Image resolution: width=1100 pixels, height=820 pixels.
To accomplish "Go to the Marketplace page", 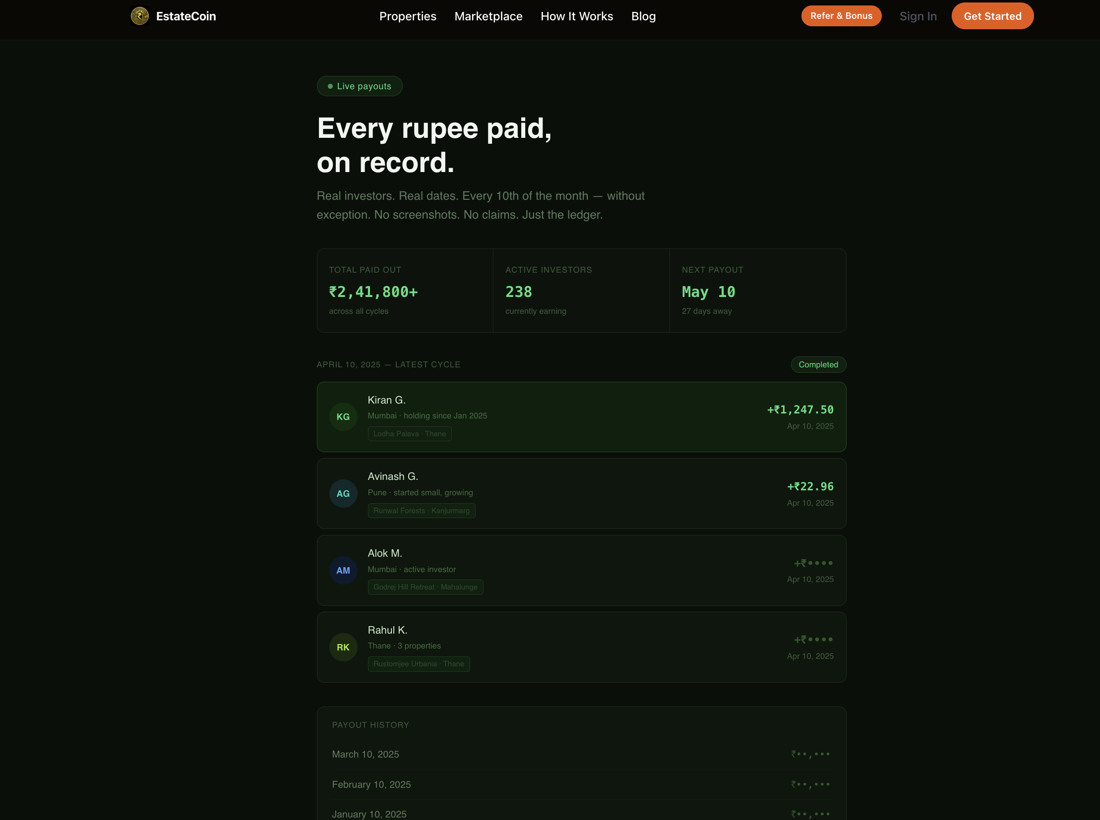I will pos(488,16).
